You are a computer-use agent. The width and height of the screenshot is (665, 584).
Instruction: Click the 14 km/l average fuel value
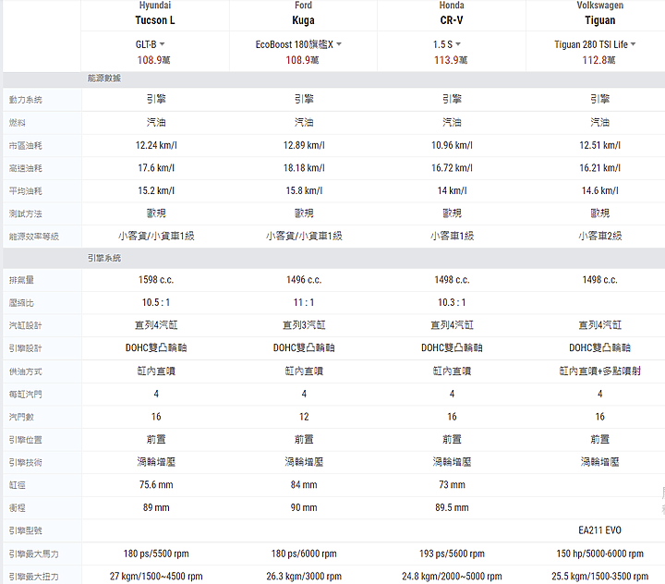tap(452, 191)
